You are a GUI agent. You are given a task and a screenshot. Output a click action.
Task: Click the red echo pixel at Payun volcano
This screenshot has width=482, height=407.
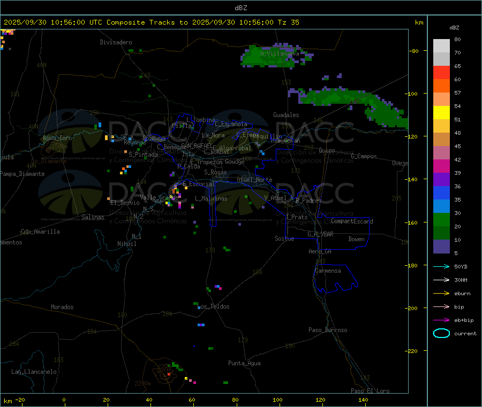click(169, 374)
